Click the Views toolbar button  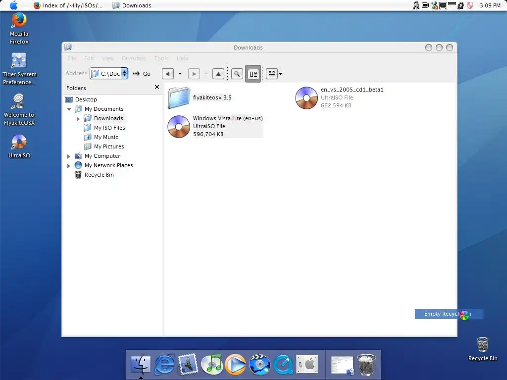point(272,74)
